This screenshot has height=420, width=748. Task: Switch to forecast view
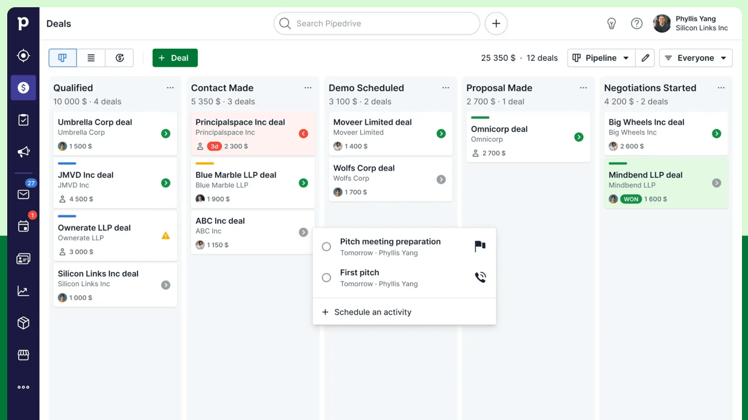(119, 57)
